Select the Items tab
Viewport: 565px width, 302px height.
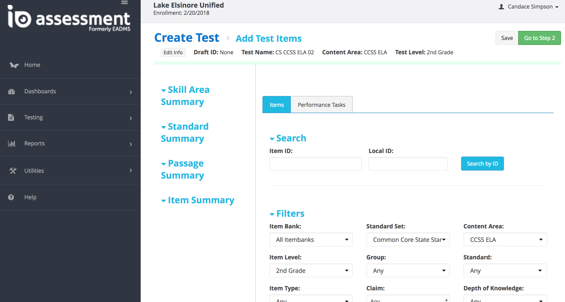pos(276,105)
